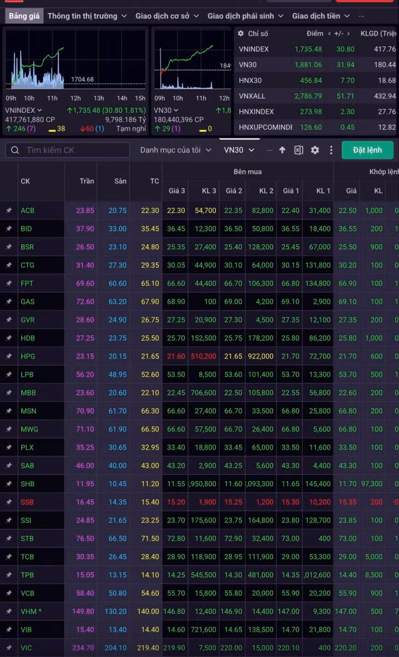
Task: Pin the FPT stock row
Action: click(9, 283)
